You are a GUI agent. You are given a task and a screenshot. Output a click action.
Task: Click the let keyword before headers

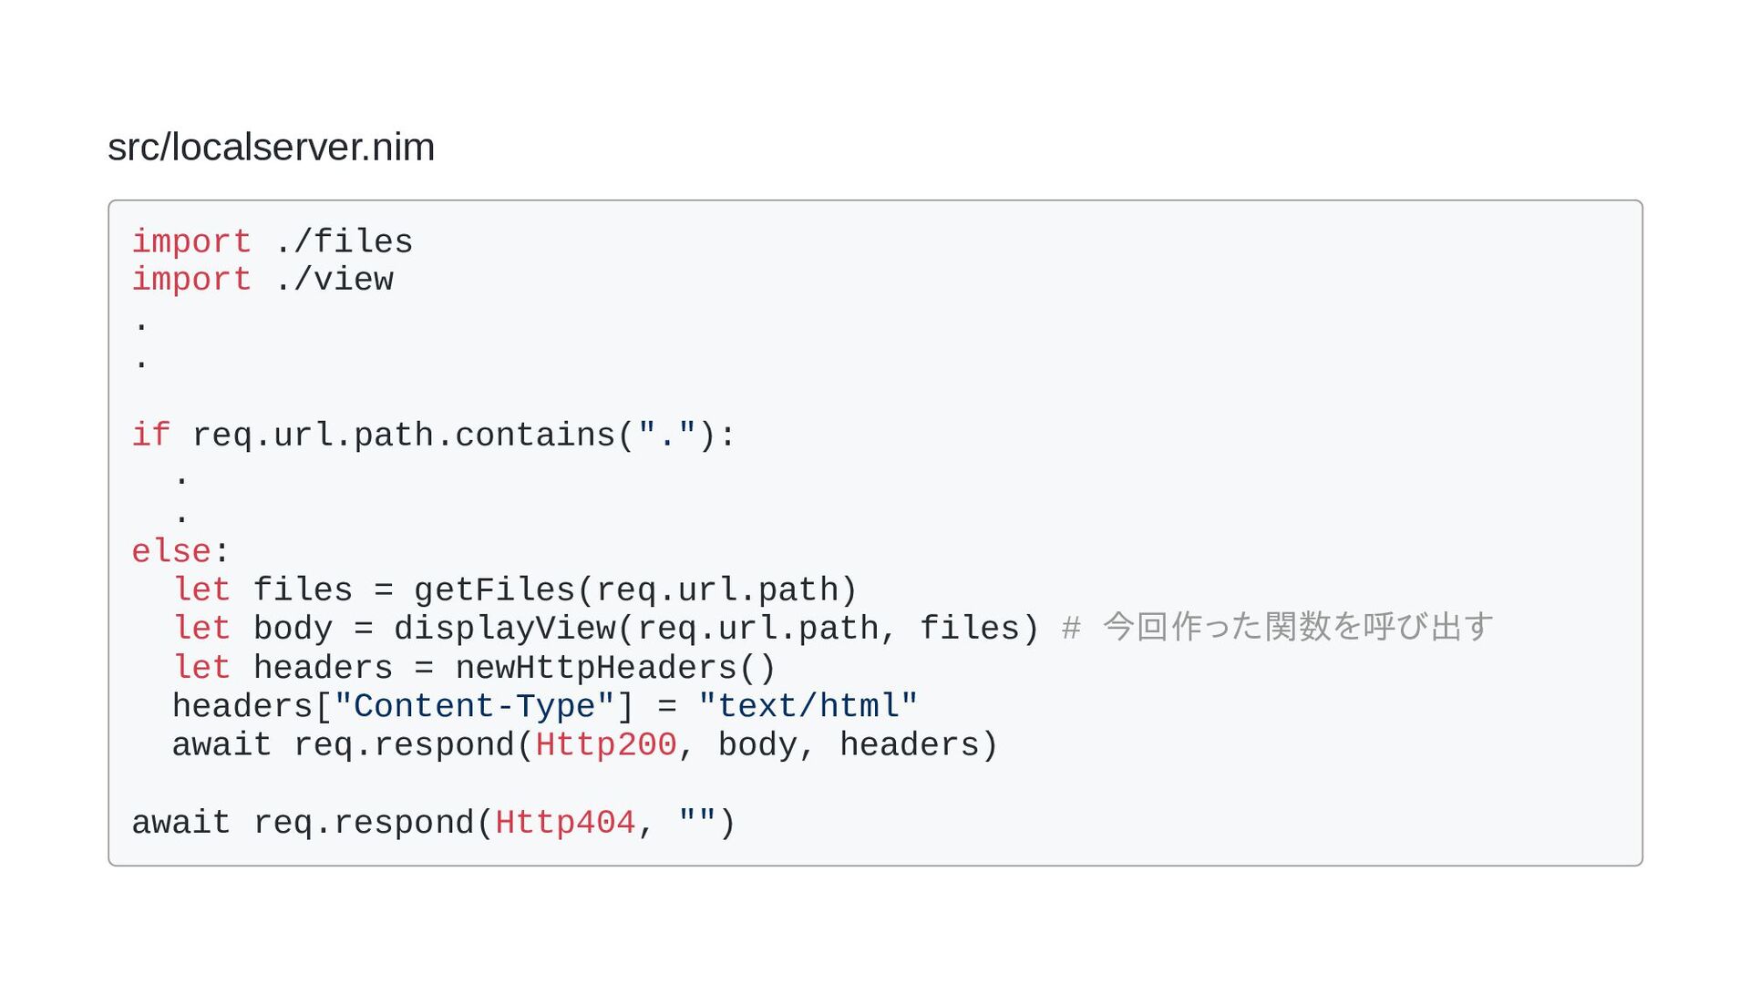(x=201, y=668)
